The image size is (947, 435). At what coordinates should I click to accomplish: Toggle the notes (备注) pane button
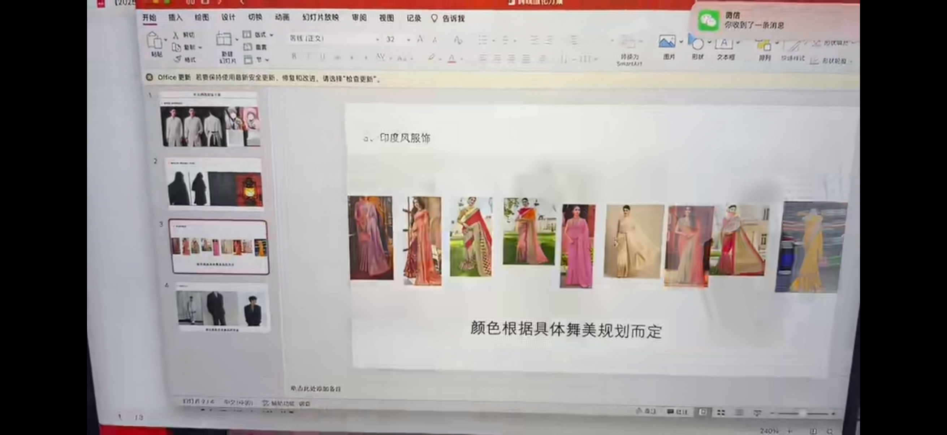[646, 411]
